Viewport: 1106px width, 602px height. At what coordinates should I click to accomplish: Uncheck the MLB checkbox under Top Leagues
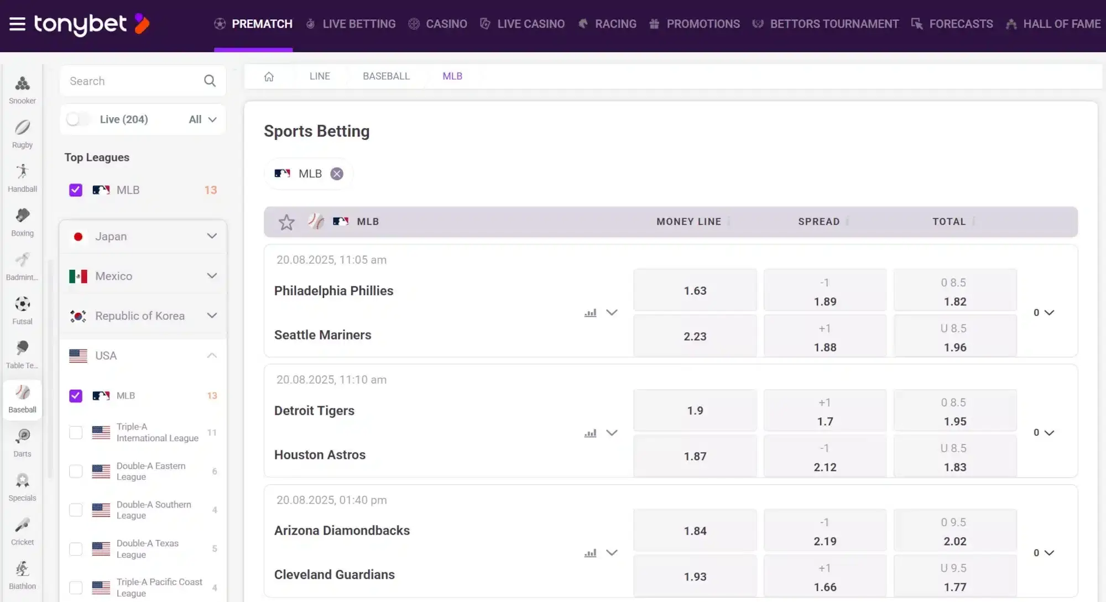coord(75,190)
